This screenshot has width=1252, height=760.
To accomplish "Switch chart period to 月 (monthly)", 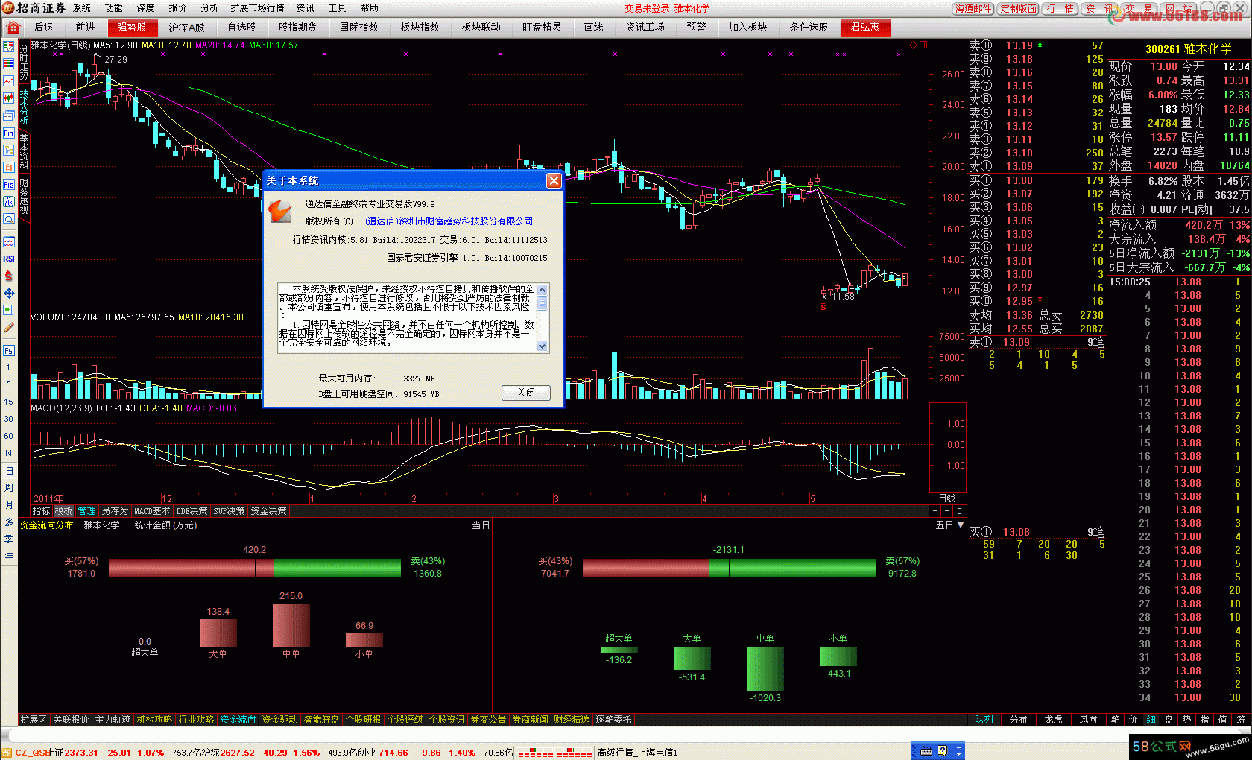I will pos(9,505).
